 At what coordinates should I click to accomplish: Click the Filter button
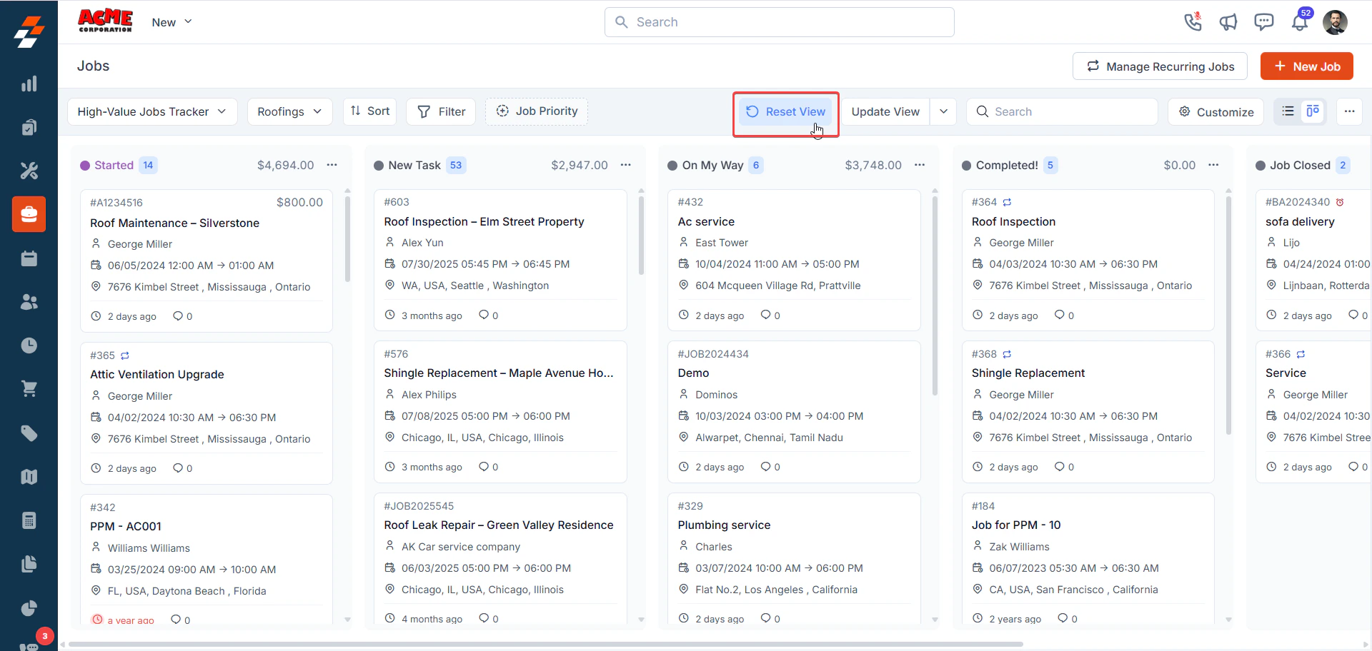[x=441, y=111]
